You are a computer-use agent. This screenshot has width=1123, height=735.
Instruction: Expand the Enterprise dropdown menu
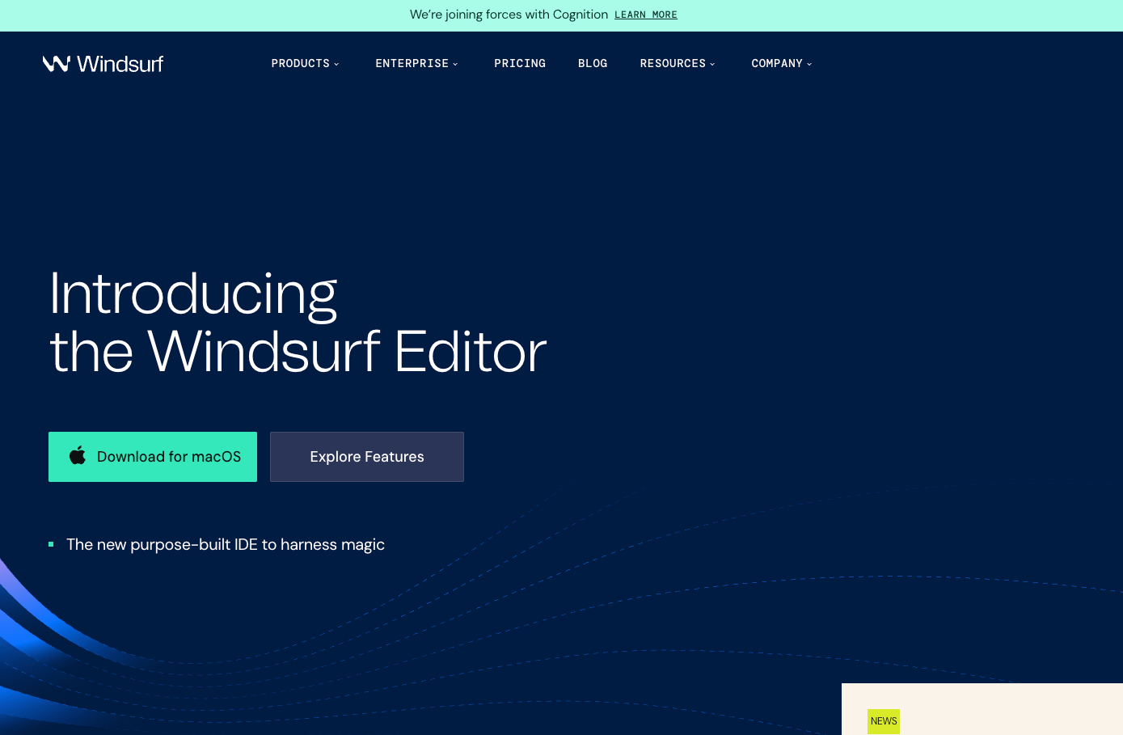[416, 63]
